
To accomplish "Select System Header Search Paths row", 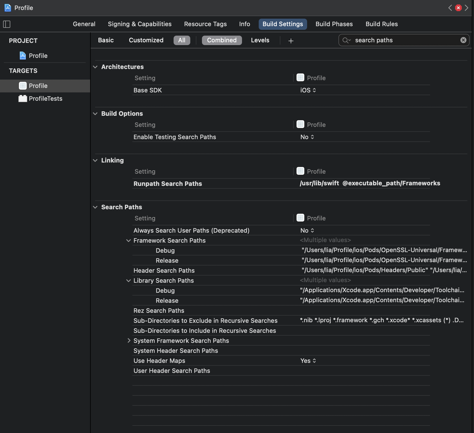I will pyautogui.click(x=281, y=351).
